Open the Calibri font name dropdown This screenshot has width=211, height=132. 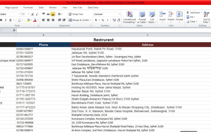point(20,14)
